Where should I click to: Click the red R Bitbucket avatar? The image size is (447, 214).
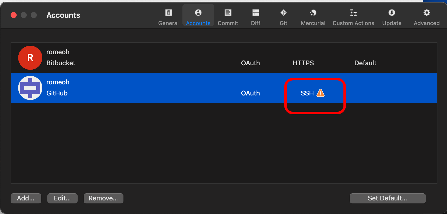coord(30,58)
